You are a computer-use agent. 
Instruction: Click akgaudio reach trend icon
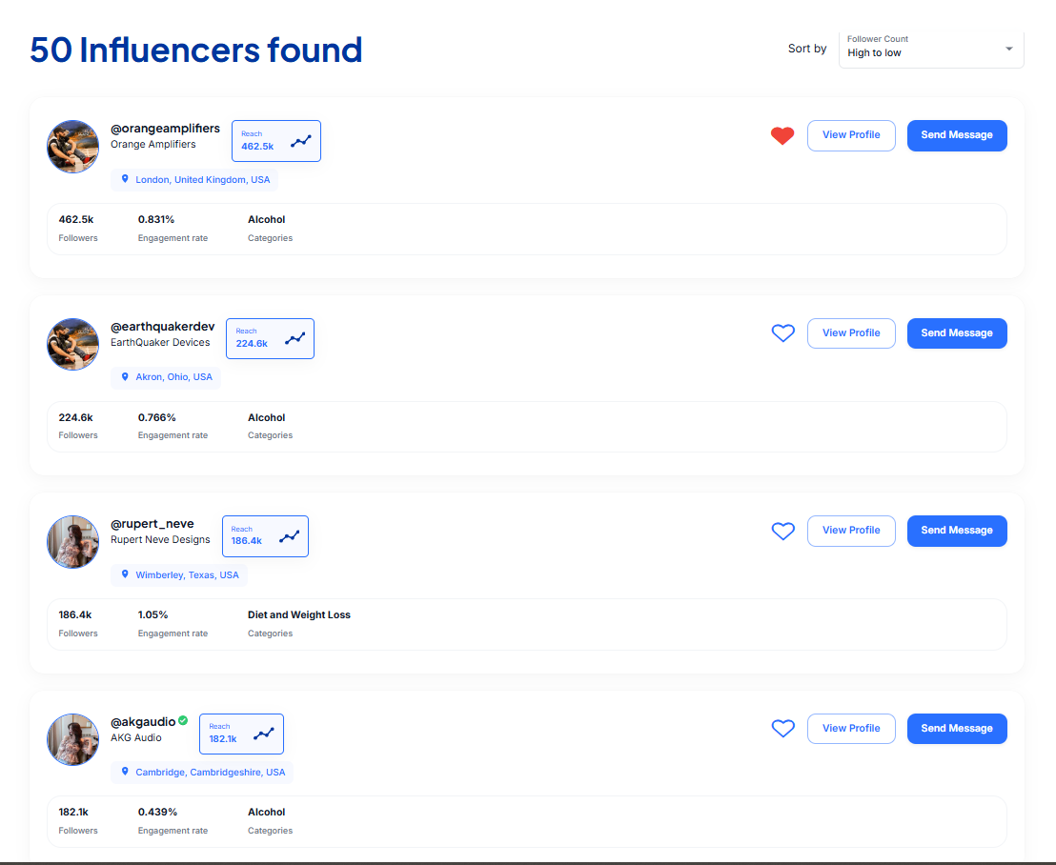point(264,734)
